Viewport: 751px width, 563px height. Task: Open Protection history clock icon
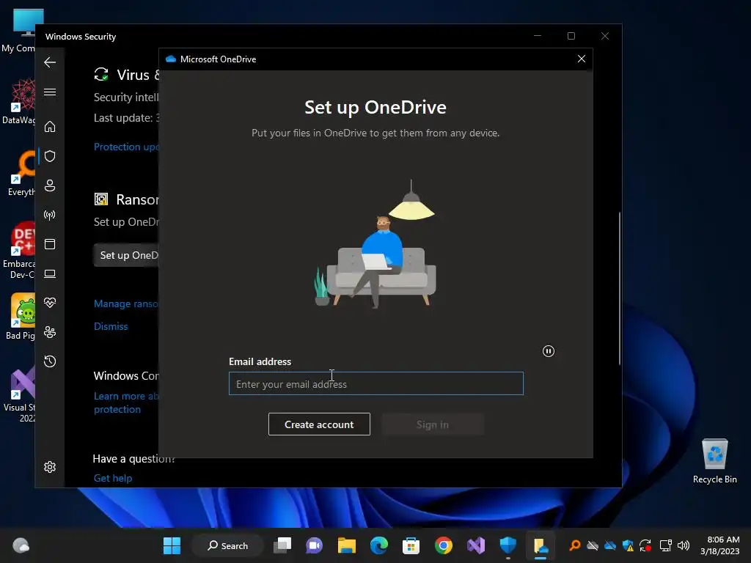[50, 361]
